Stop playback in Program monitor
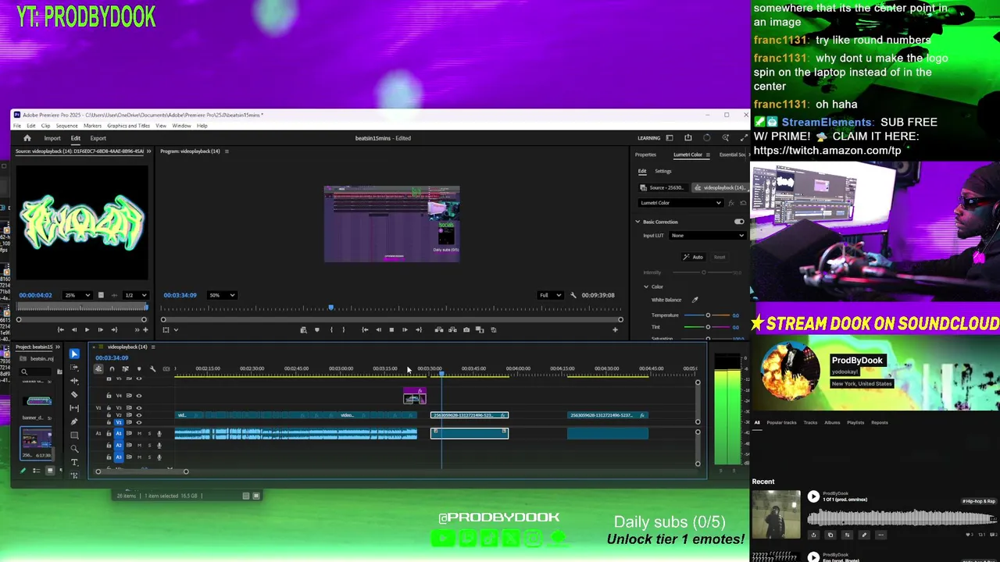 [391, 329]
